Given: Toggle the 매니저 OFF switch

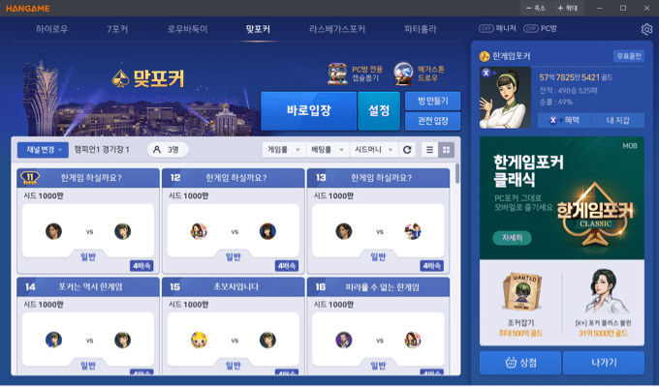Looking at the screenshot, I should (486, 29).
